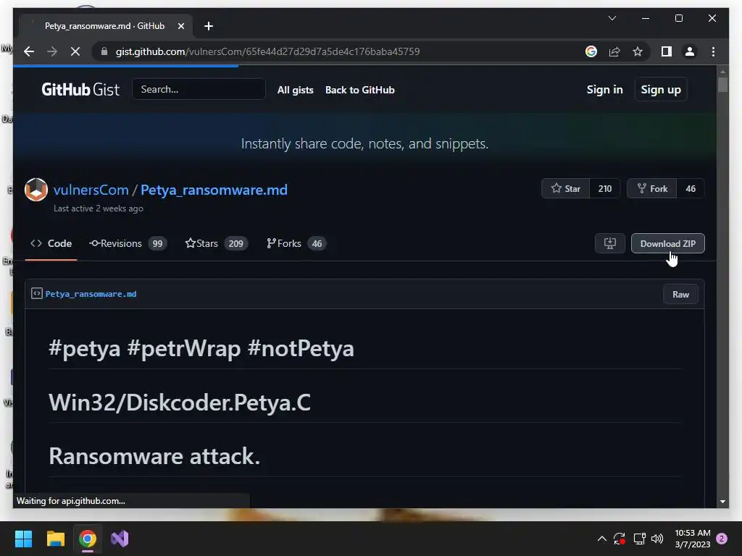Screen dimensions: 742x556
Task: Open Chrome three-dot menu
Action: pos(713,51)
